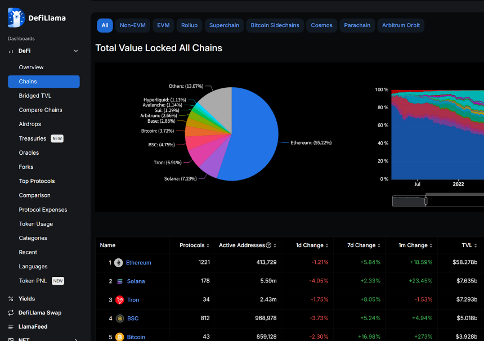The width and height of the screenshot is (484, 341).
Task: Click the Name column header
Action: (107, 245)
